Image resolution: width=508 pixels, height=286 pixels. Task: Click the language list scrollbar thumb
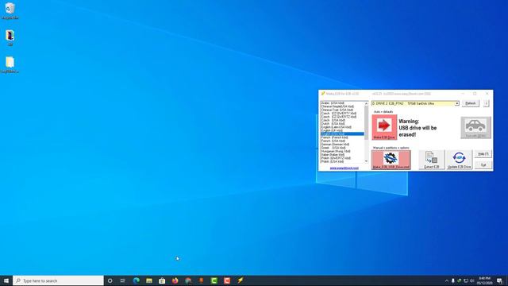click(x=367, y=122)
